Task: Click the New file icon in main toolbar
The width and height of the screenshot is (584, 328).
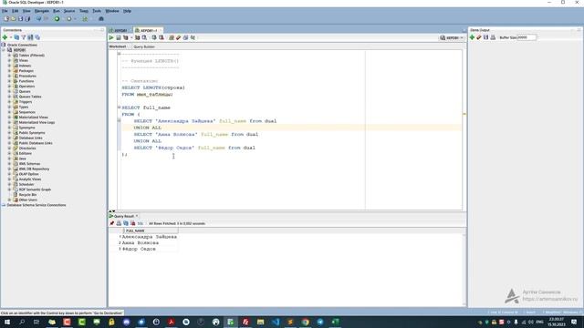Action: pyautogui.click(x=6, y=18)
